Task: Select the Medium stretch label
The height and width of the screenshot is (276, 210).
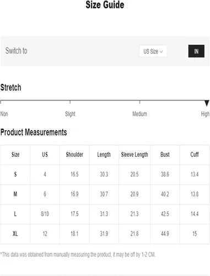Action: point(139,114)
